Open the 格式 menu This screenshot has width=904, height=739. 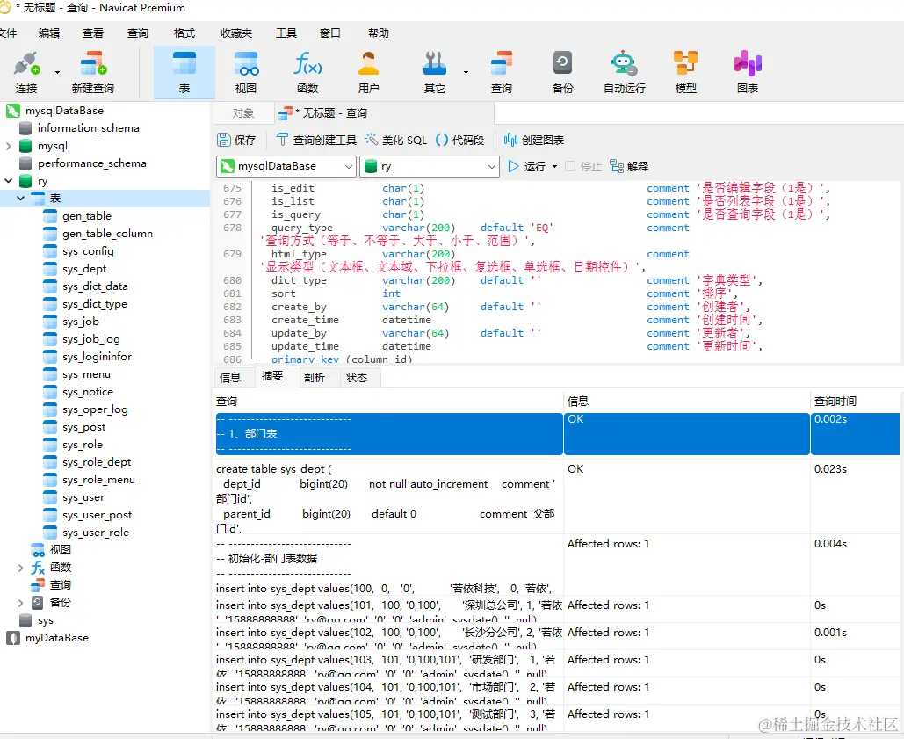[184, 33]
